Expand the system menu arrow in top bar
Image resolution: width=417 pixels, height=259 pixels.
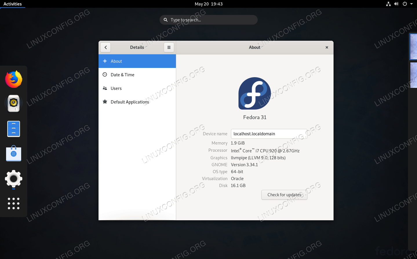[x=411, y=4]
